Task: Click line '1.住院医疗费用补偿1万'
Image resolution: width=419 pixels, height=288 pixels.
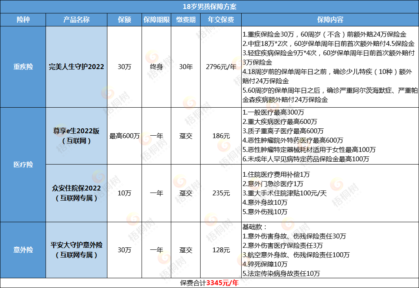Action: (x=276, y=174)
